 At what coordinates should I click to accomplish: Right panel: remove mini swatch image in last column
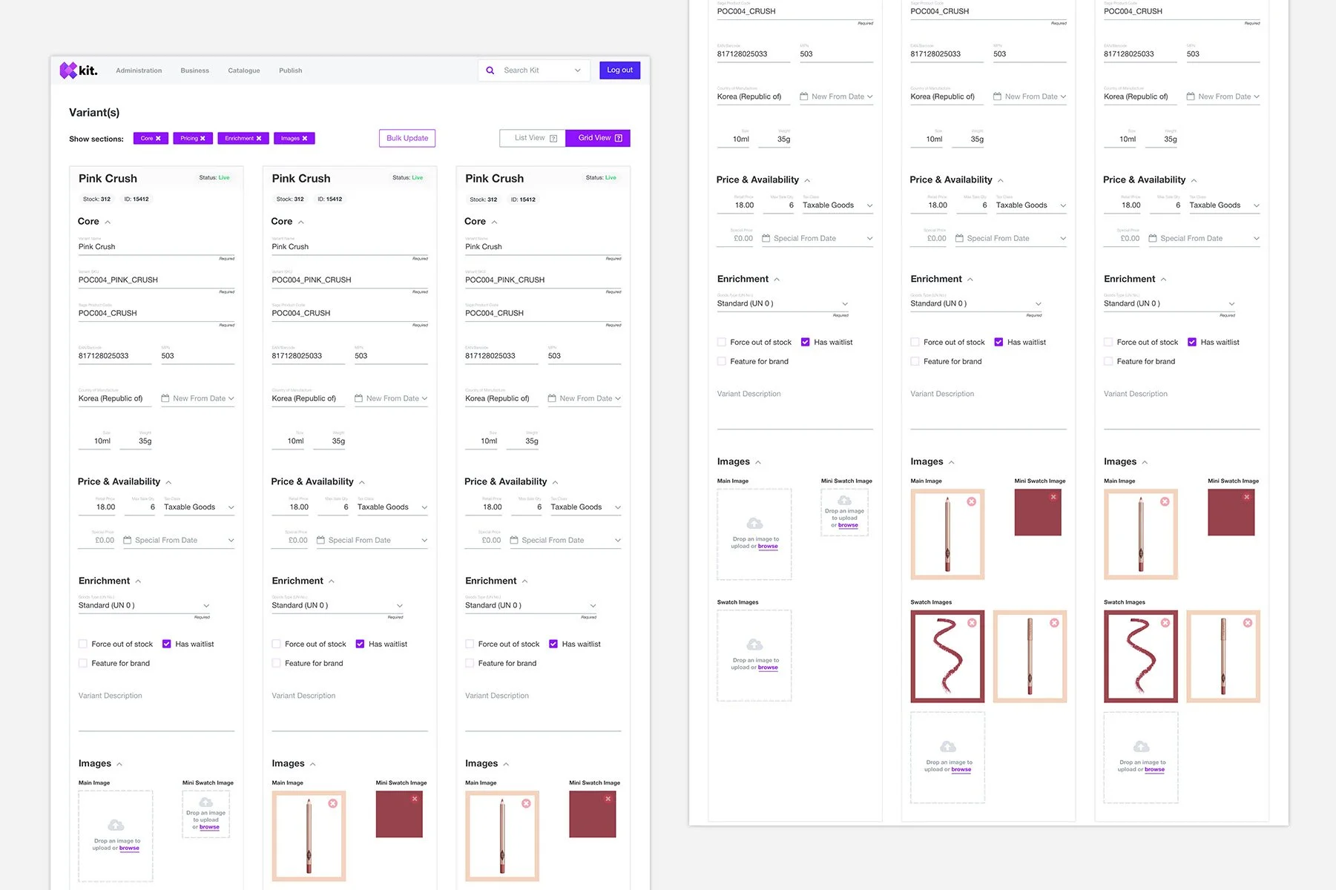click(1247, 497)
